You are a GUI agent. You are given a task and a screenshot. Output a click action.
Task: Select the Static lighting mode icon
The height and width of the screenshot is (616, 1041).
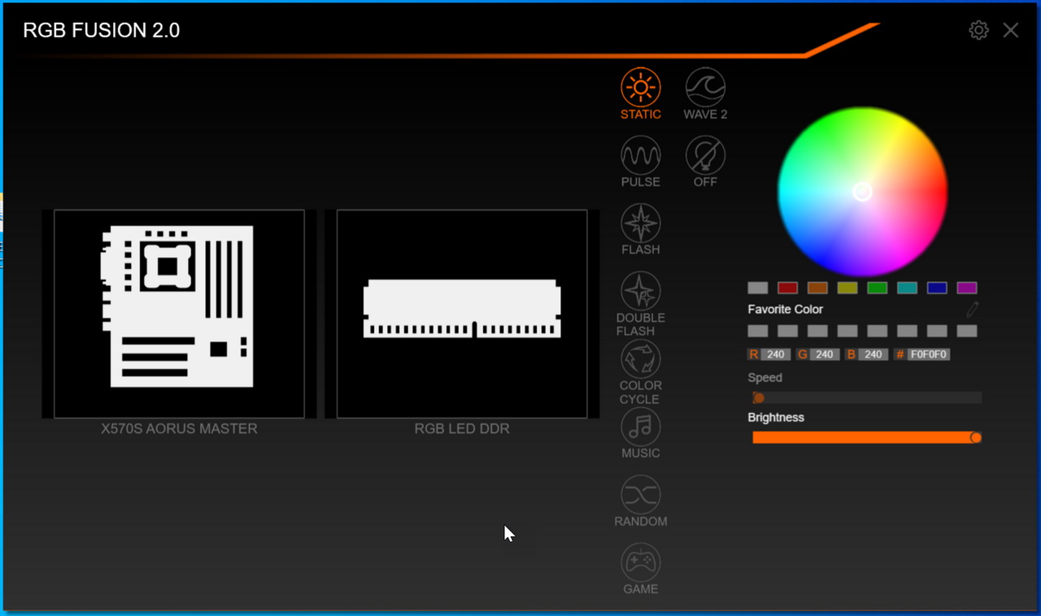click(641, 87)
